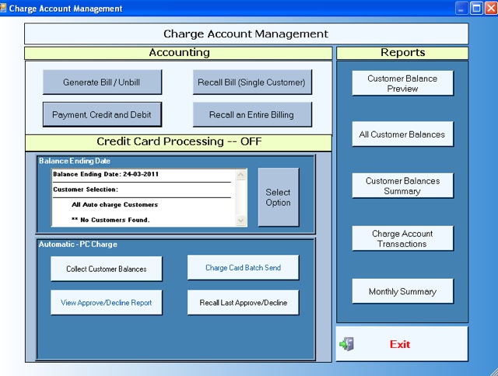Click Recall Bill (Single Customer) button

tap(252, 82)
